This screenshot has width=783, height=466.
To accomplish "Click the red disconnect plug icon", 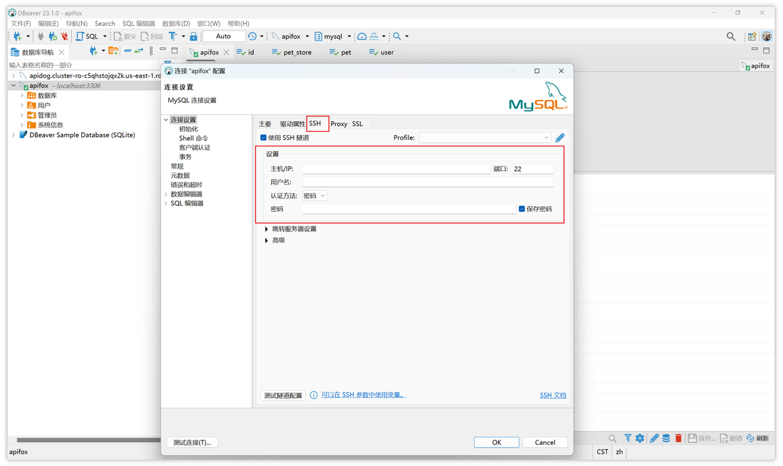I will pos(64,37).
